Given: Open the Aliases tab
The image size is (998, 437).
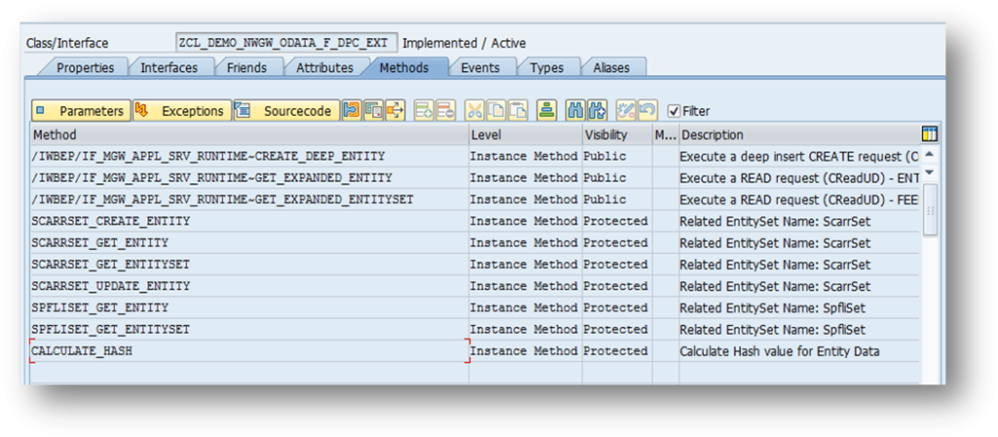Looking at the screenshot, I should point(611,67).
